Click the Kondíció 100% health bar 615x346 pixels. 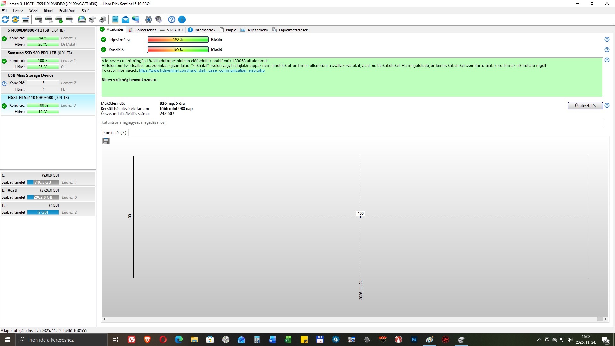pyautogui.click(x=177, y=50)
